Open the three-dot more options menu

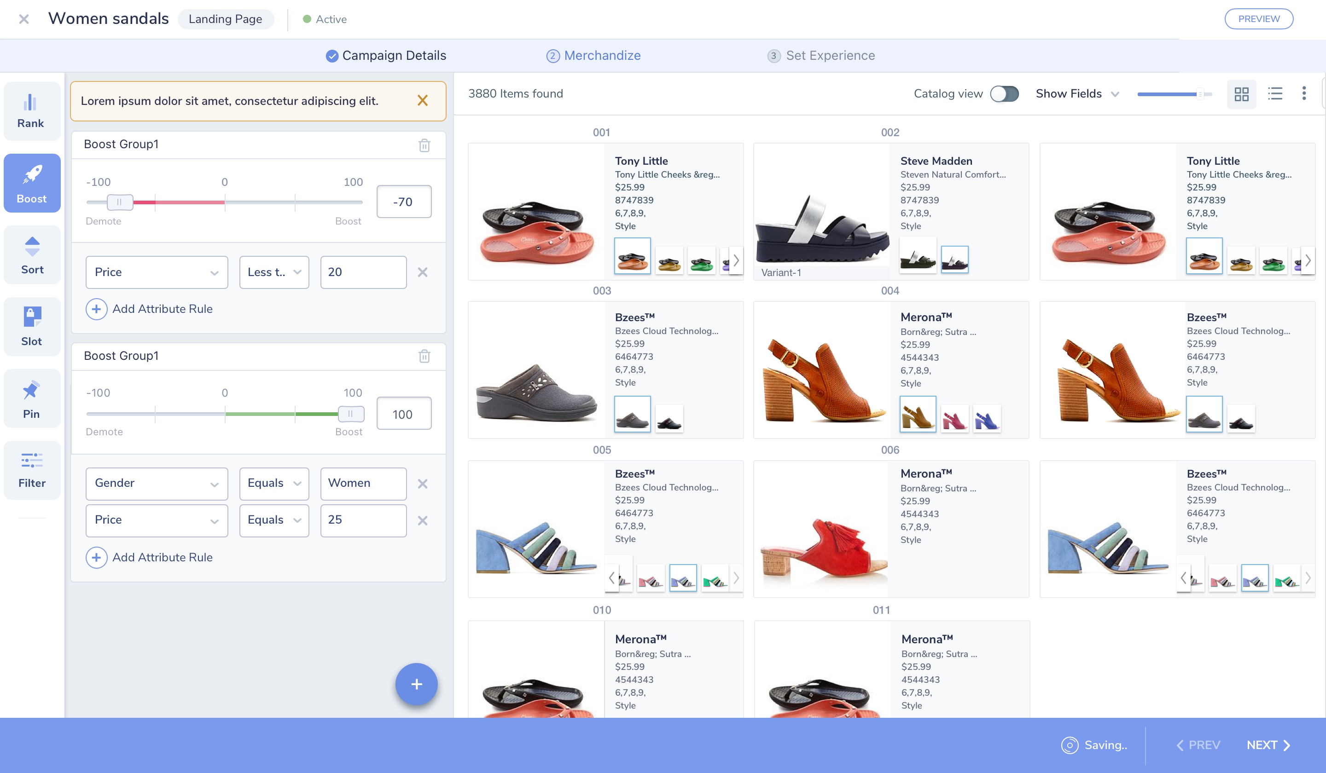(1303, 93)
